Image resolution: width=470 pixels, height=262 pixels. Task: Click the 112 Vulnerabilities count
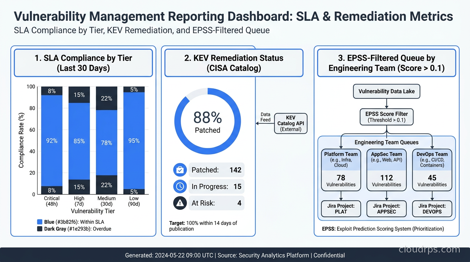pos(386,181)
